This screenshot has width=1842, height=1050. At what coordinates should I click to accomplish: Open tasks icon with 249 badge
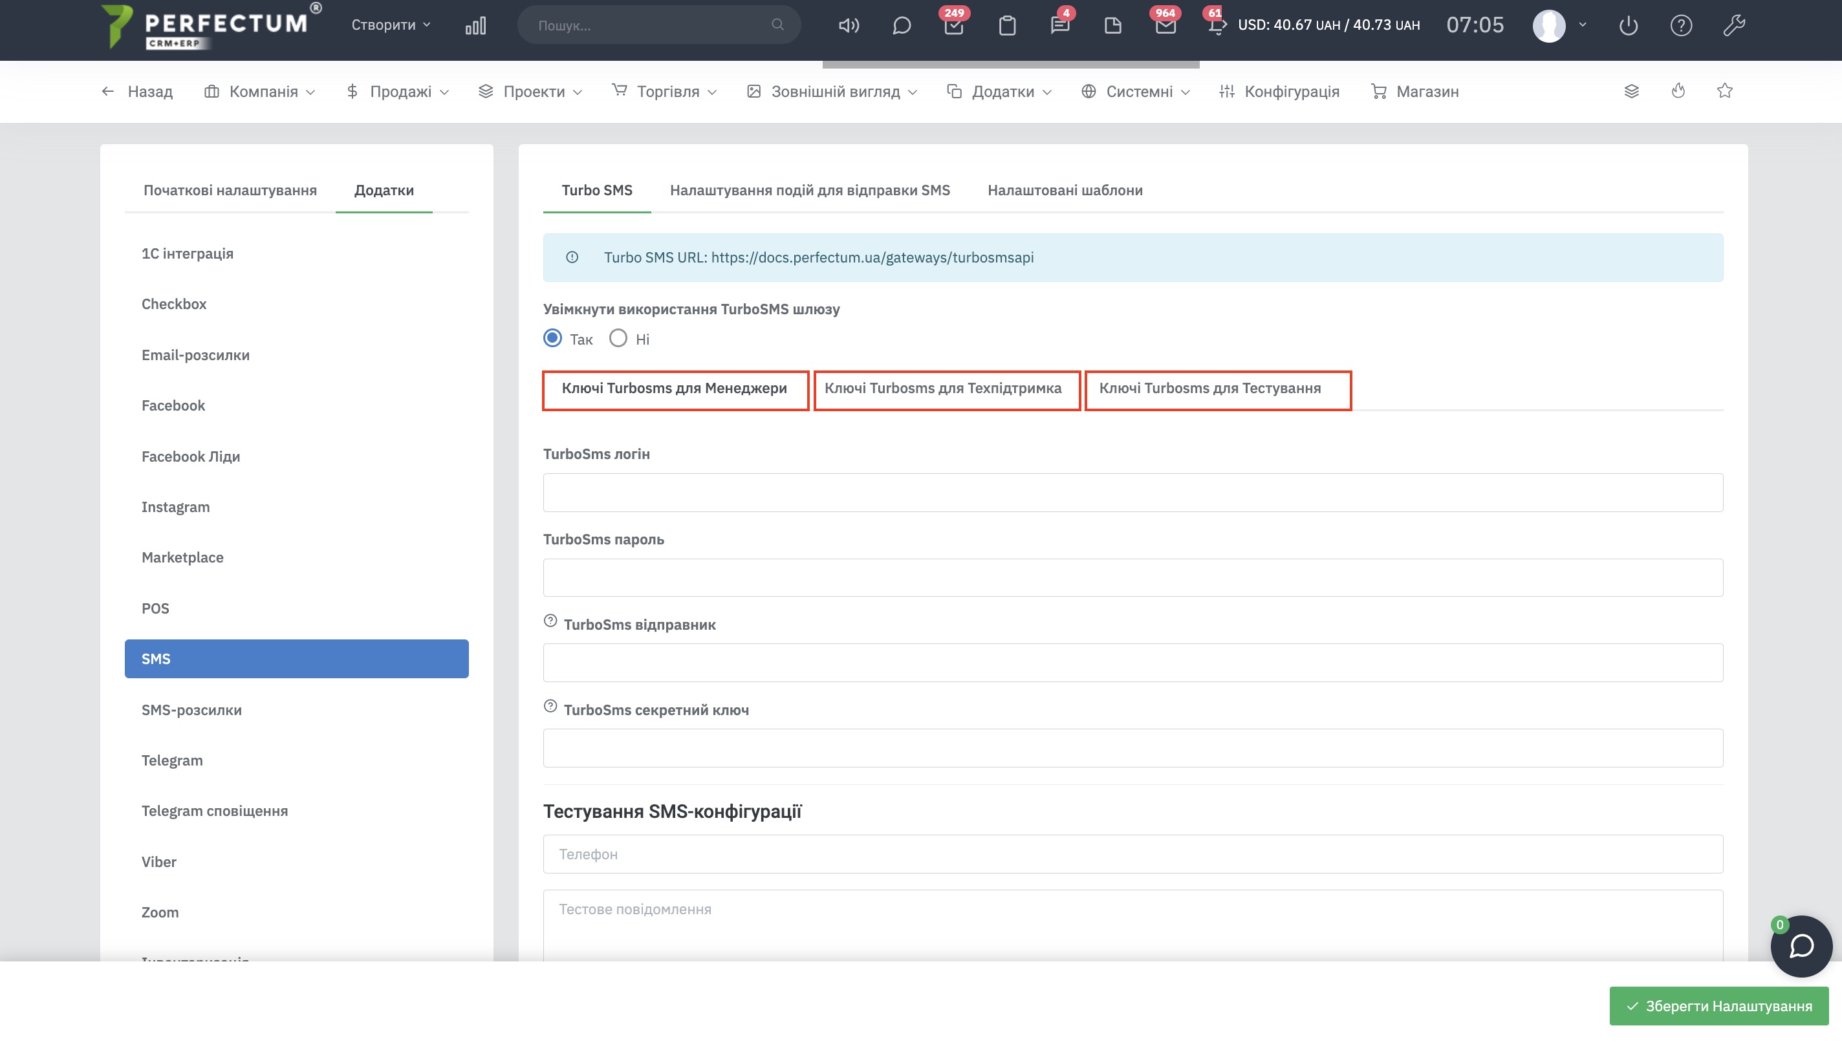[954, 25]
